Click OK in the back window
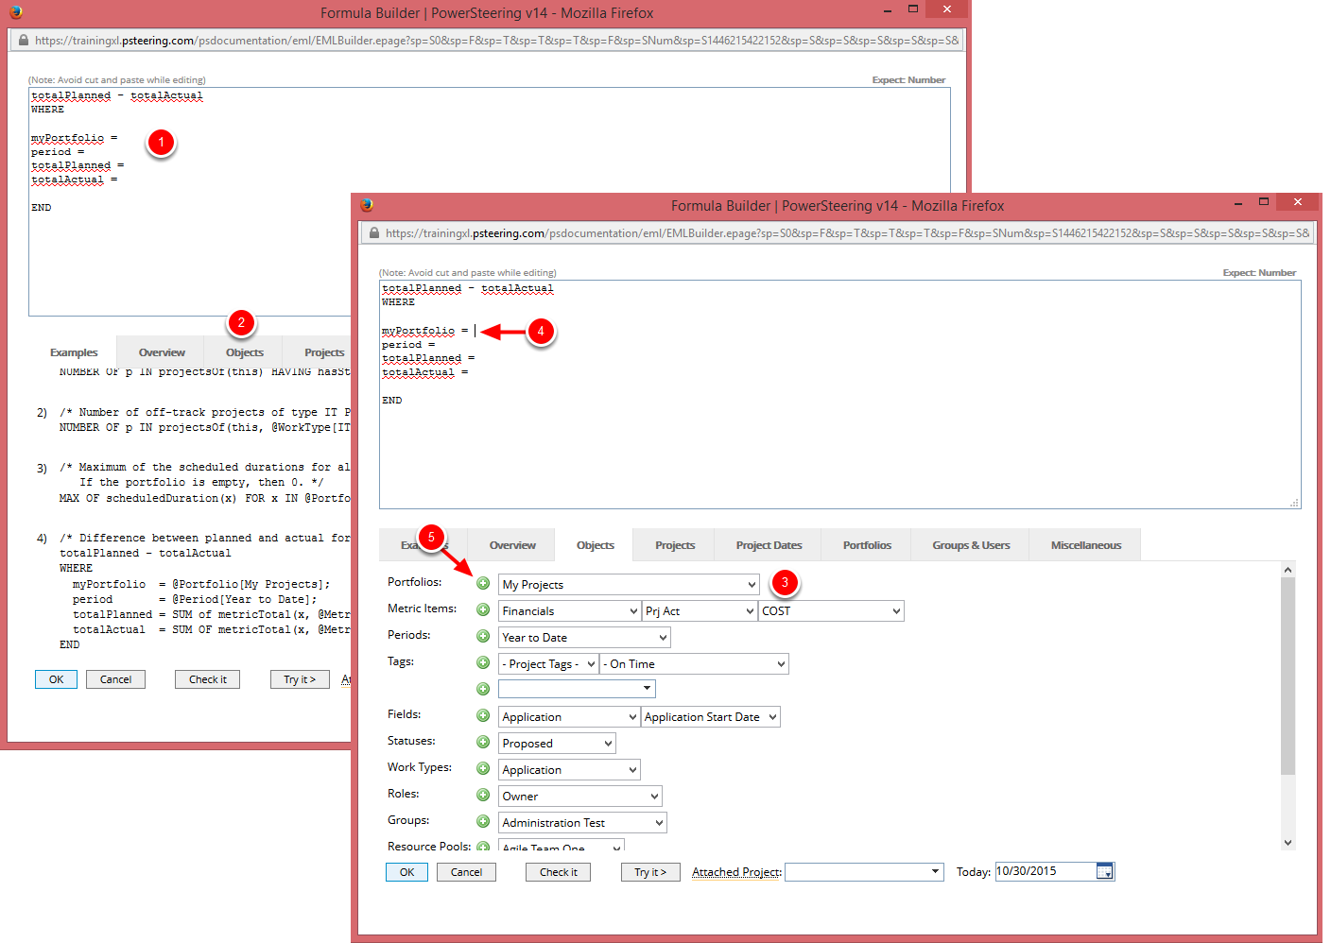This screenshot has width=1331, height=943. point(56,679)
